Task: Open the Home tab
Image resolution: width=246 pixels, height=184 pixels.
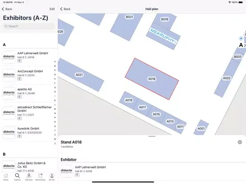Action: (6, 177)
